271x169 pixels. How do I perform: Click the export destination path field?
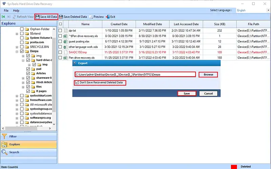[x=135, y=74]
